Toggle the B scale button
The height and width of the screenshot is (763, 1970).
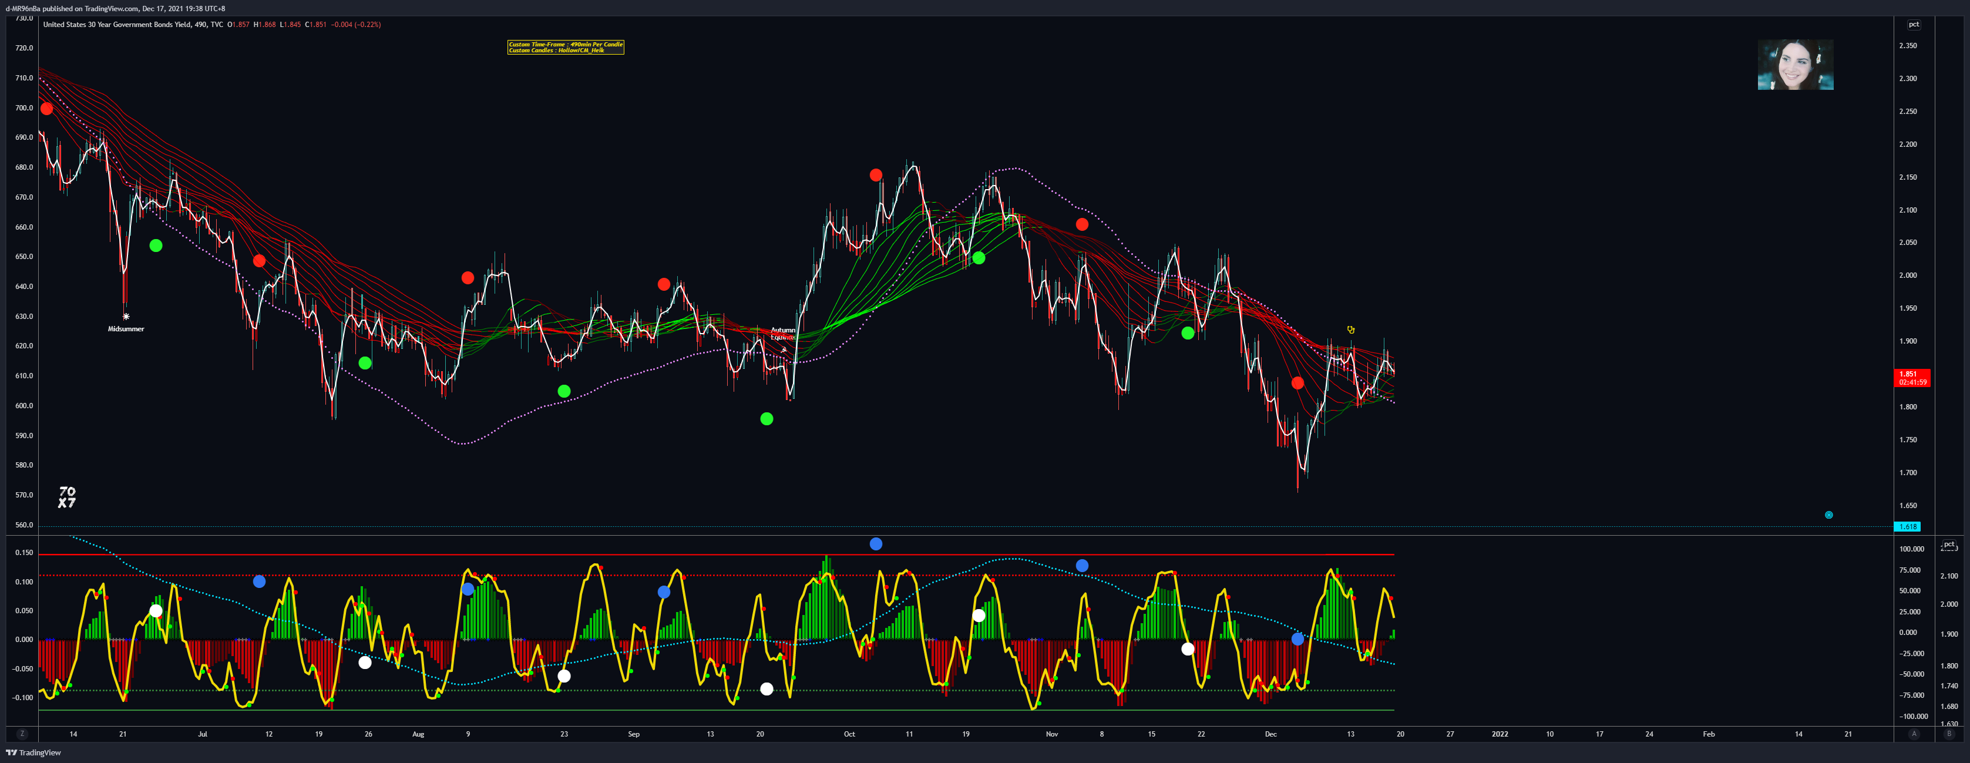coord(1949,734)
